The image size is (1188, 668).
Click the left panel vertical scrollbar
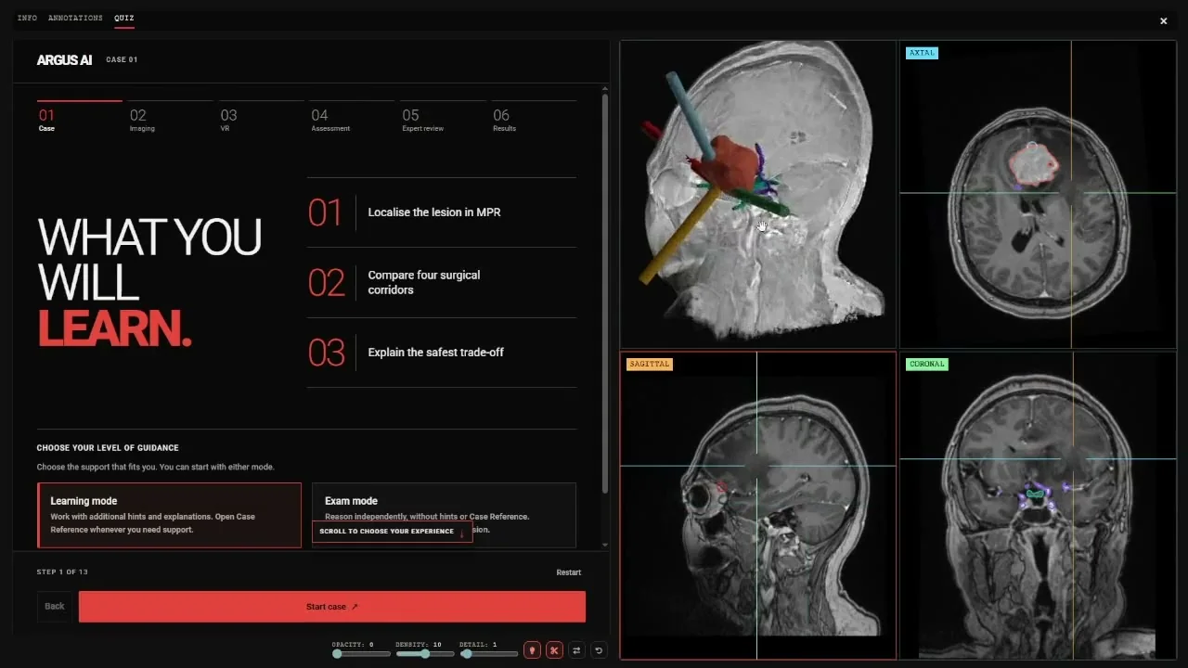tap(605, 292)
